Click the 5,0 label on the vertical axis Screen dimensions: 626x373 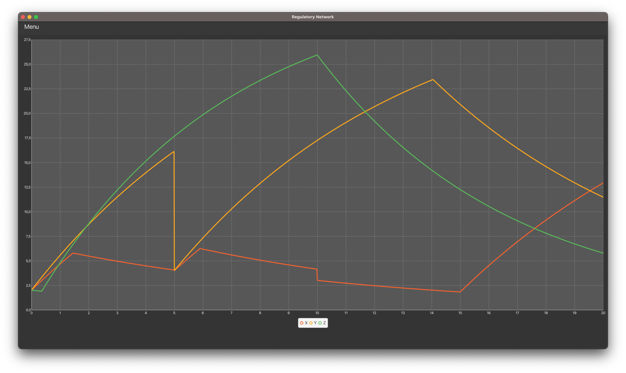[x=28, y=261]
